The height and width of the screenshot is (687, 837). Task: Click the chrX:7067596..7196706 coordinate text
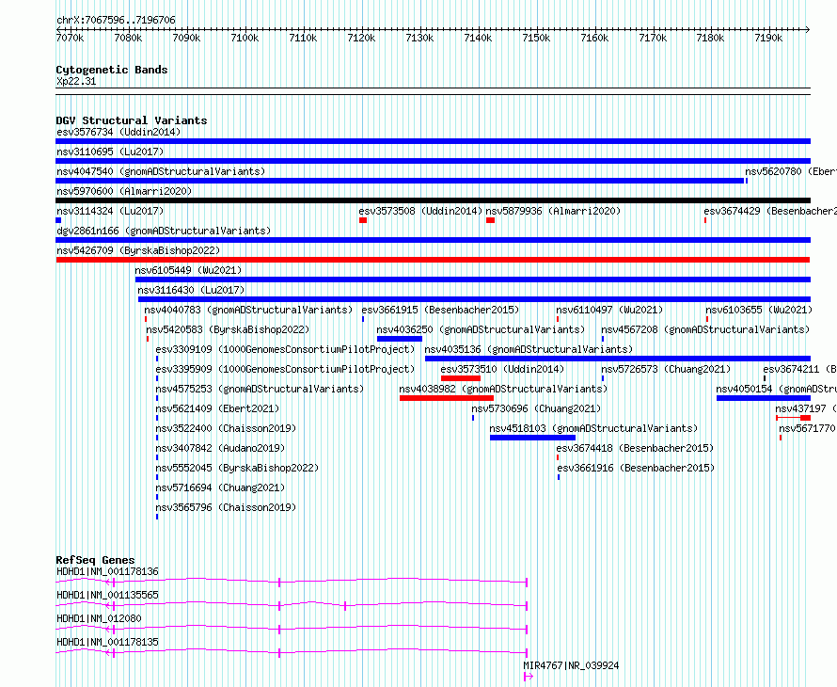(116, 21)
